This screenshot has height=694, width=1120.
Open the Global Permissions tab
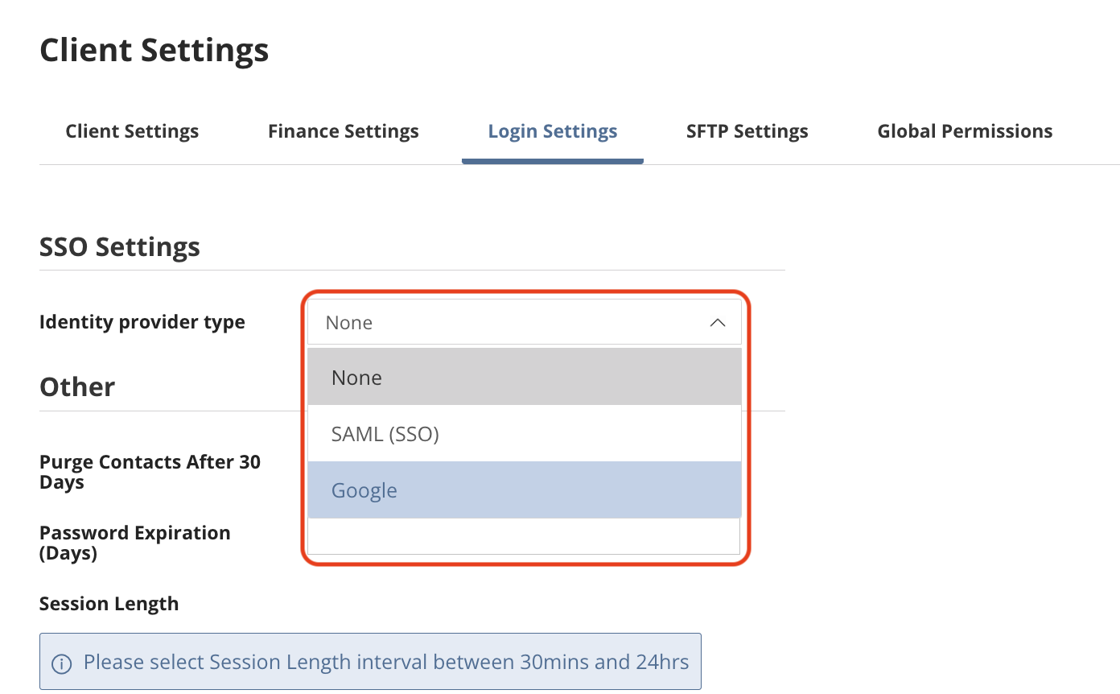tap(965, 132)
